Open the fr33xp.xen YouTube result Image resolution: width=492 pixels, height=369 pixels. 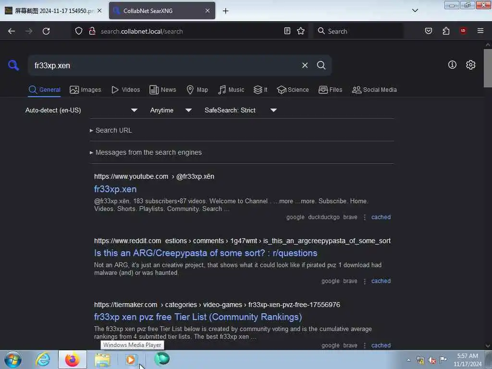pos(115,189)
